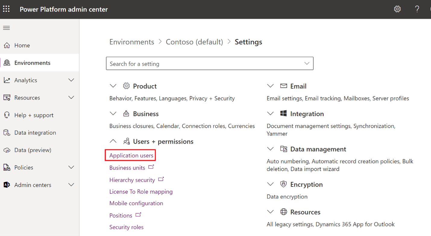Image resolution: width=431 pixels, height=236 pixels.
Task: Open the search setting dropdown arrow
Action: coord(307,63)
